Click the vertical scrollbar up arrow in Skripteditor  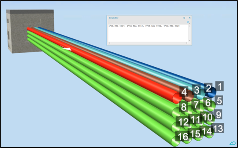189,26
